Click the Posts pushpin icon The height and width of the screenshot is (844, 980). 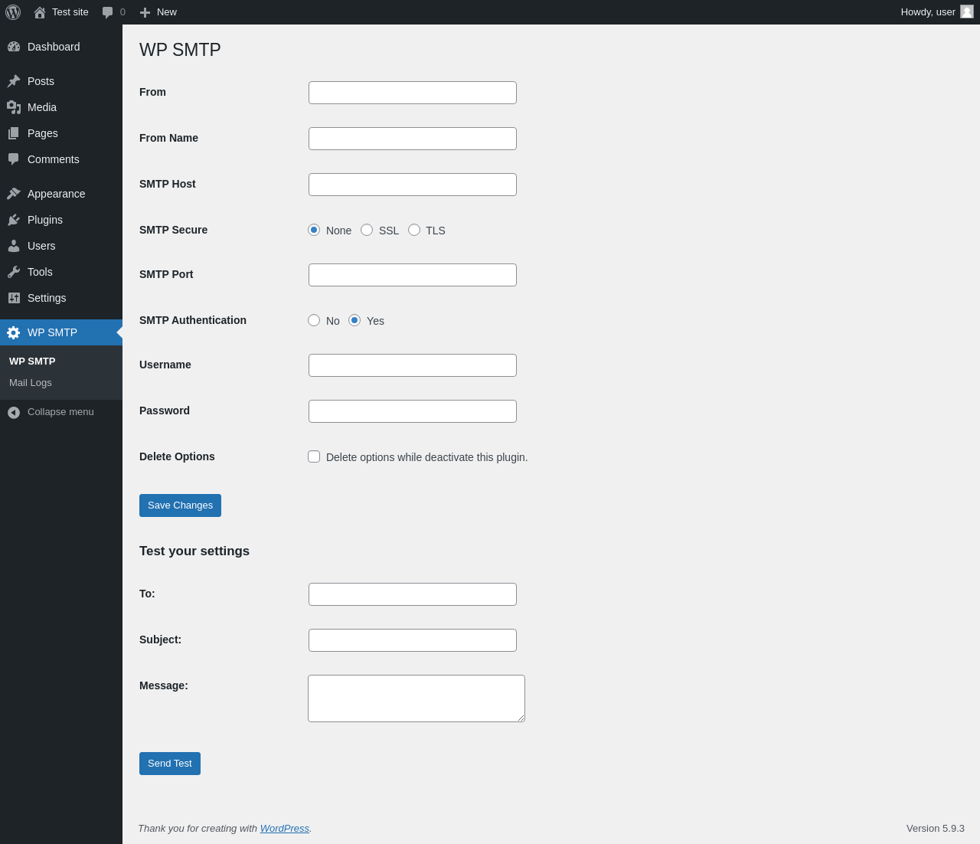click(x=14, y=81)
